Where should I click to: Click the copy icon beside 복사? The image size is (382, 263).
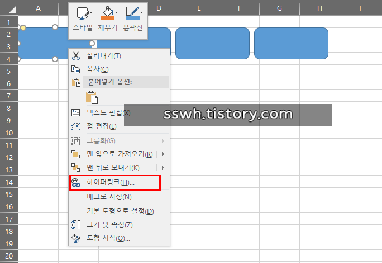tap(76, 69)
